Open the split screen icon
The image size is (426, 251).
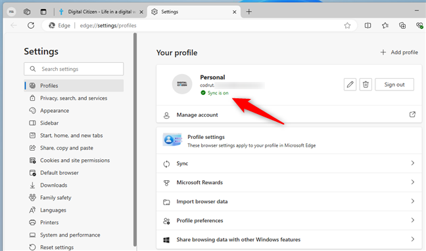367,26
